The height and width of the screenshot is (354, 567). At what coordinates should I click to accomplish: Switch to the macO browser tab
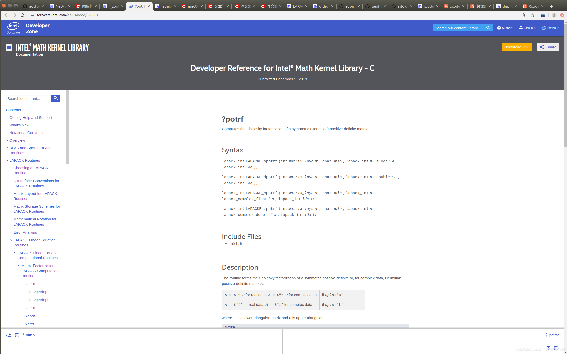tap(192, 6)
